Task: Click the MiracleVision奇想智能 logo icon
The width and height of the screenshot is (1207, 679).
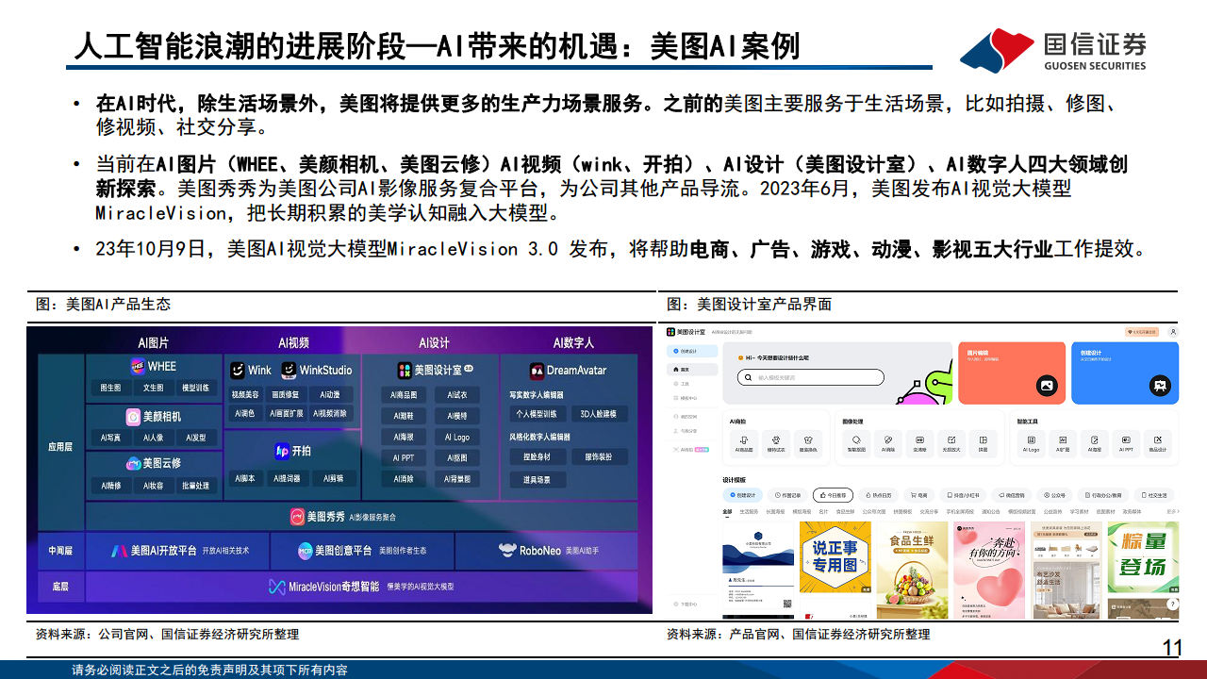Action: 276,587
